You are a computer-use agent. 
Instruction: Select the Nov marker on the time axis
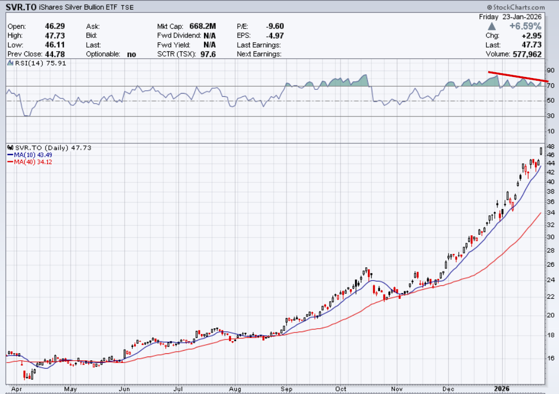[x=397, y=389]
